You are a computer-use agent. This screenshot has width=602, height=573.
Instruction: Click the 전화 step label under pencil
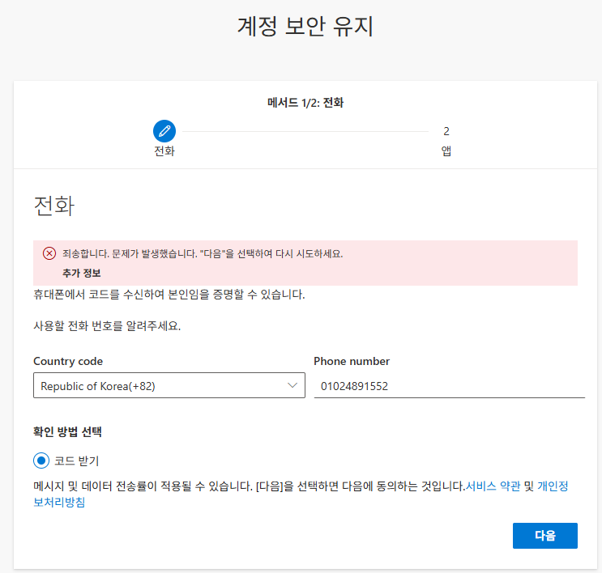(x=164, y=151)
